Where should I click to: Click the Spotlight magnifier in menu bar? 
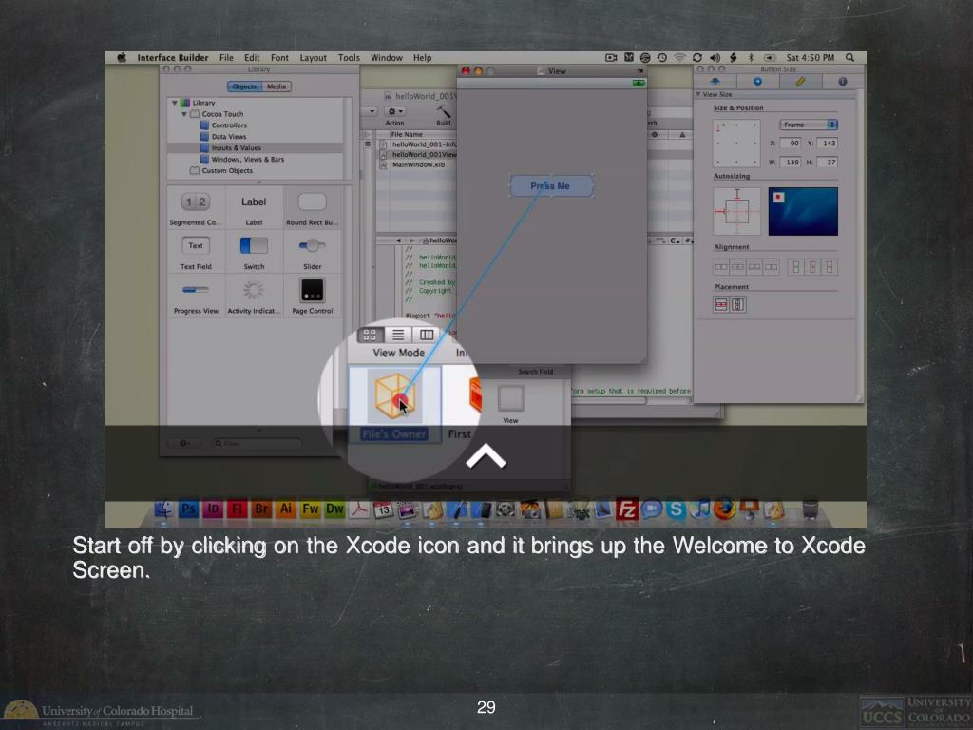850,58
